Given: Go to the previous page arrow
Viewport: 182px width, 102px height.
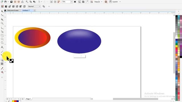Looking at the screenshot, I should 11,99.
